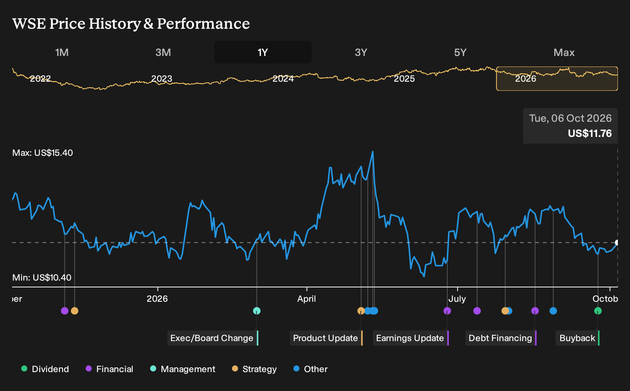The image size is (630, 391).
Task: Switch to the 5Y time range tab
Action: [x=460, y=52]
